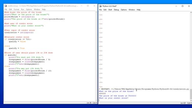The width and height of the screenshot is (192, 108).
Task: Click the editor window's Python file icon
Action: pos(6,6)
